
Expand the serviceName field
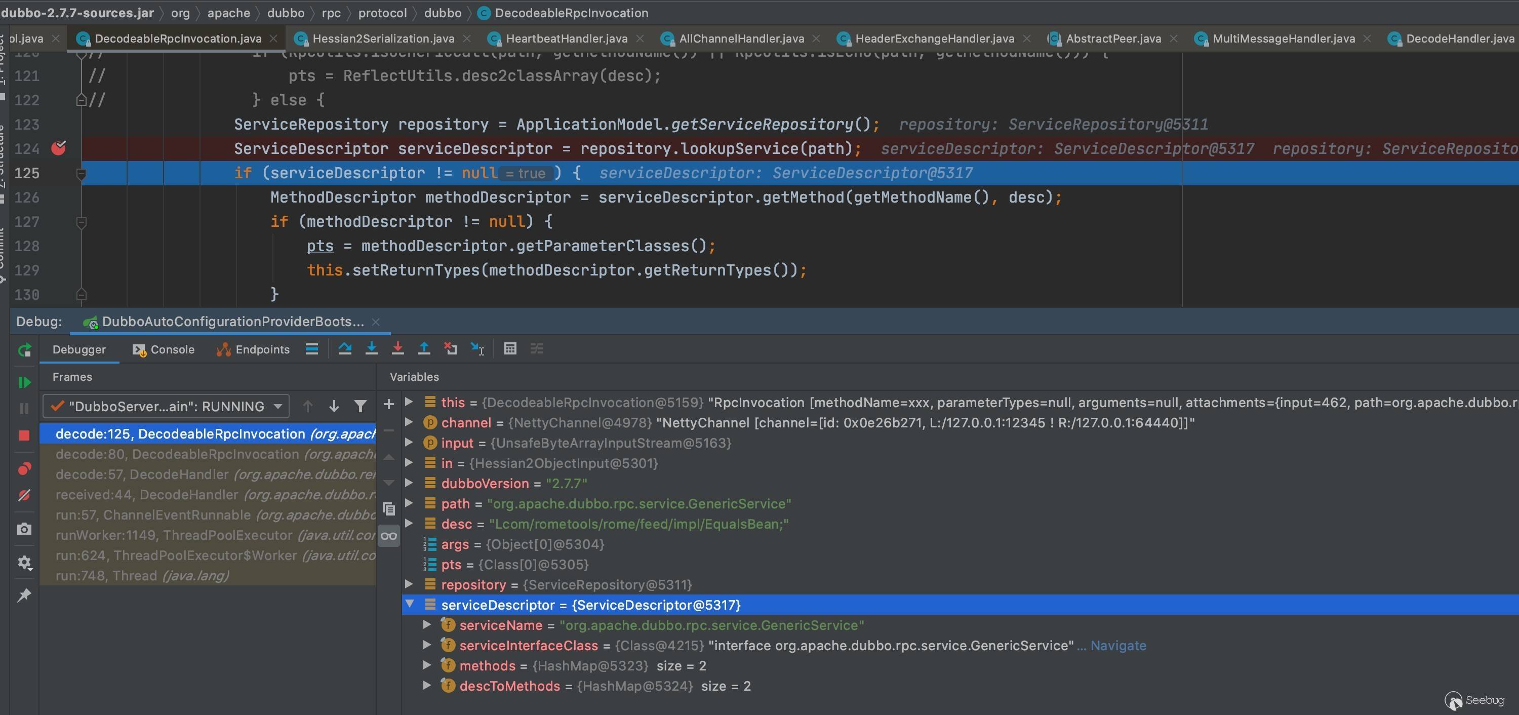pyautogui.click(x=427, y=625)
